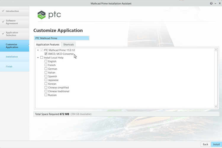Select Chinese simplified help checkbox
Image resolution: width=222 pixels, height=148 pixels.
point(46,88)
